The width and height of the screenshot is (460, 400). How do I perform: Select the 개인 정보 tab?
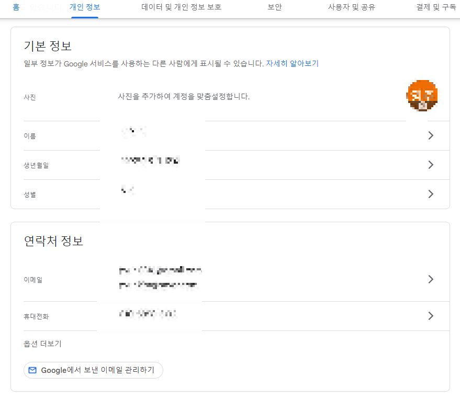pos(85,7)
